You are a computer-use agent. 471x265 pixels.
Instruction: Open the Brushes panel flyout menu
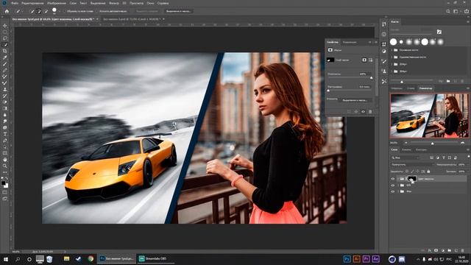468,21
